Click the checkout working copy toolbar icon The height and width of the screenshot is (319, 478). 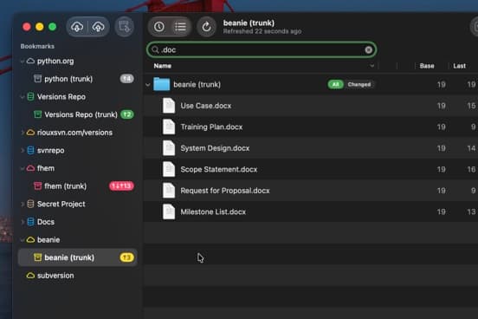point(125,27)
